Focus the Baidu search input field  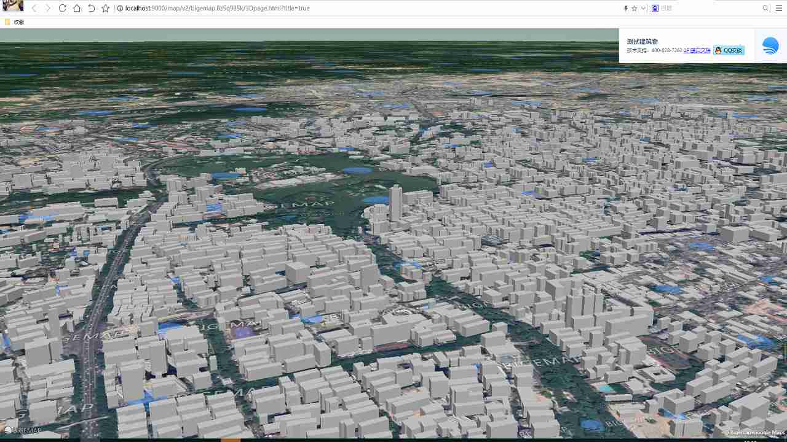tap(710, 9)
